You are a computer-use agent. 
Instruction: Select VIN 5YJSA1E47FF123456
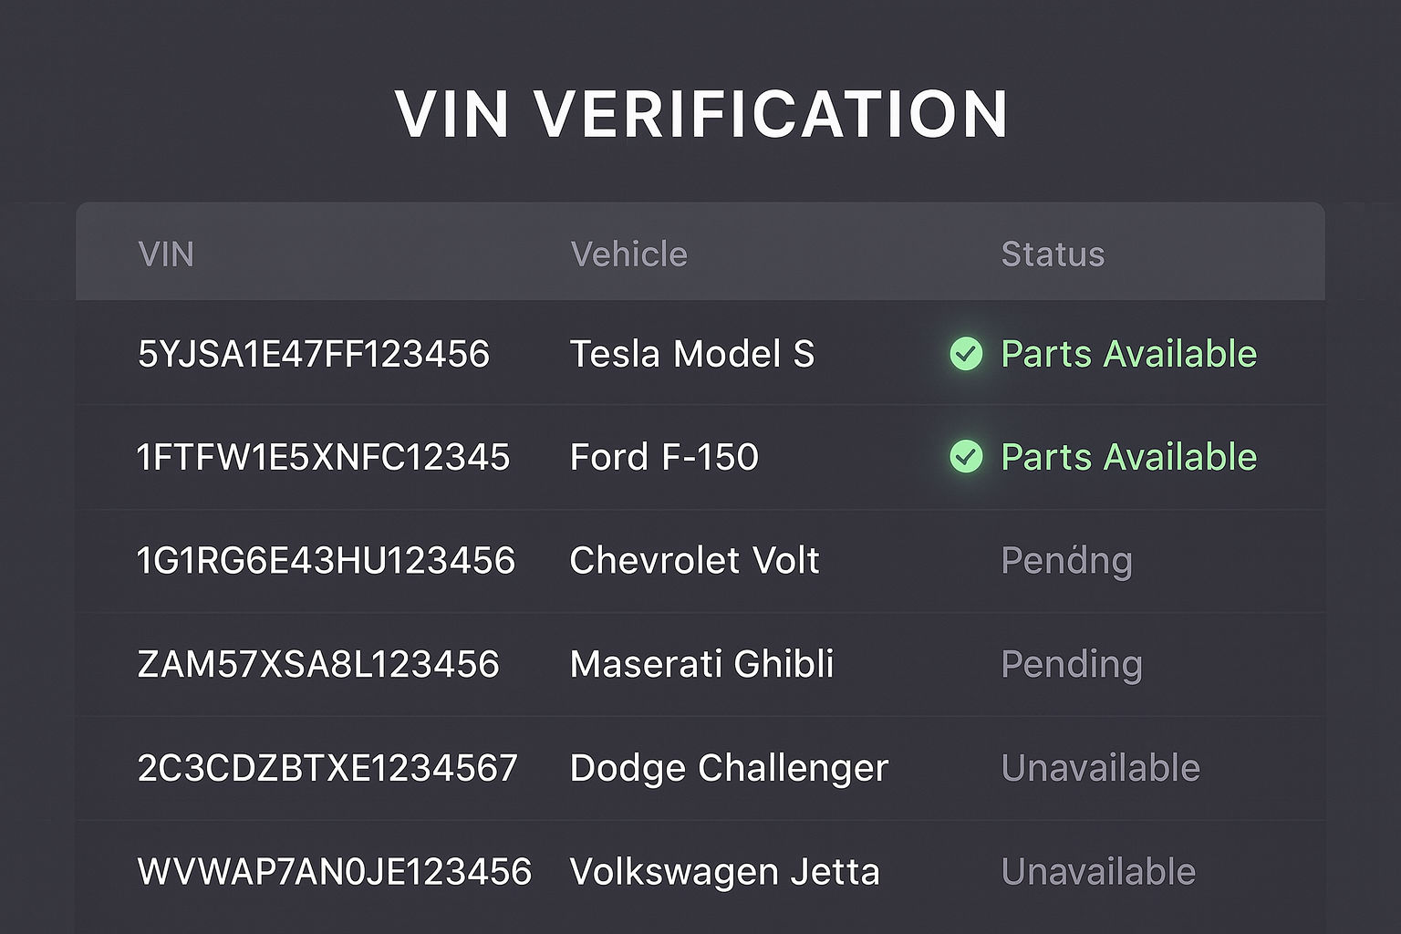(x=313, y=354)
